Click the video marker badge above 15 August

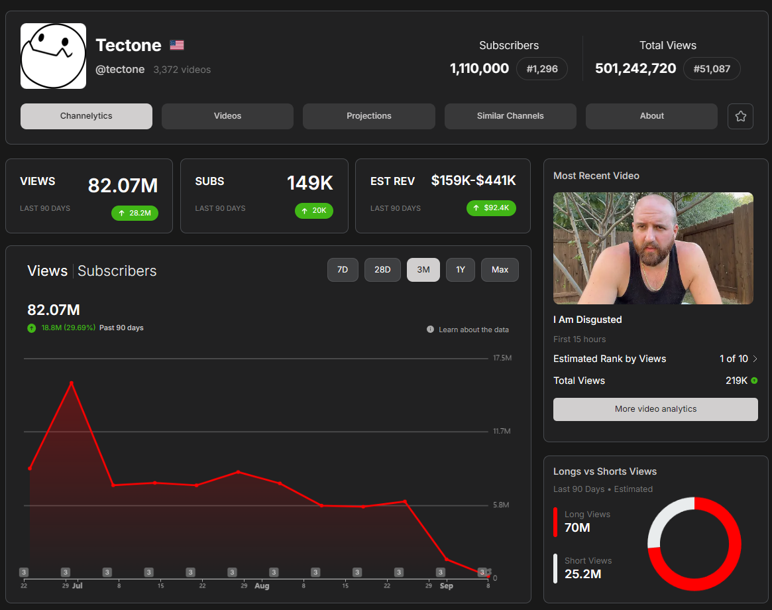tap(357, 572)
